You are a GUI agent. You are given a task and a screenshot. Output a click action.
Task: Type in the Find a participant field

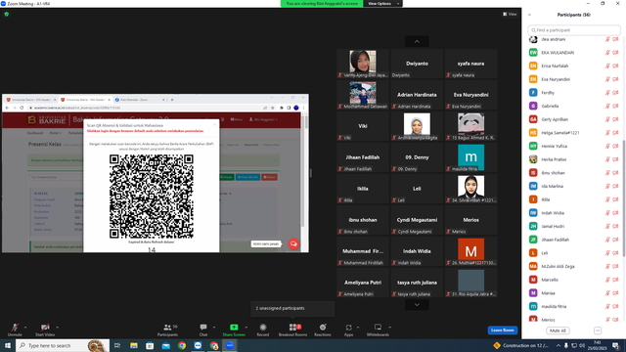click(574, 30)
